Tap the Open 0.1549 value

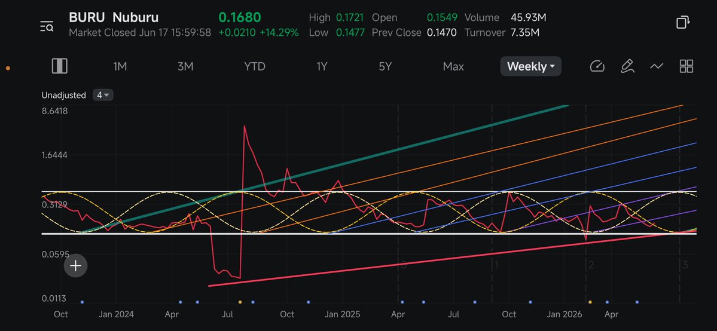click(x=442, y=17)
